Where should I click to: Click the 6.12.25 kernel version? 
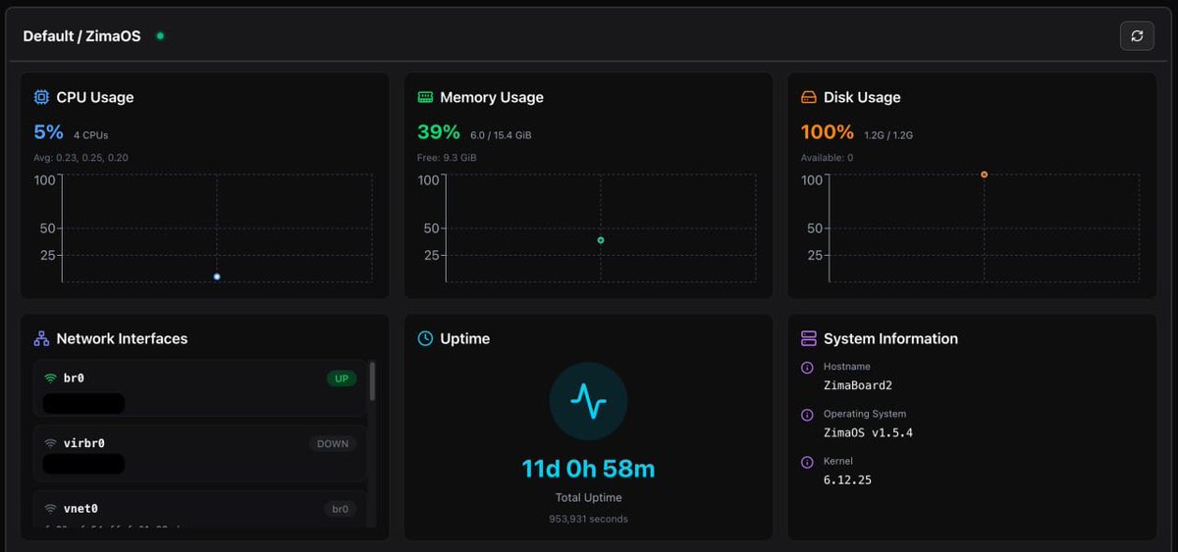pos(847,479)
